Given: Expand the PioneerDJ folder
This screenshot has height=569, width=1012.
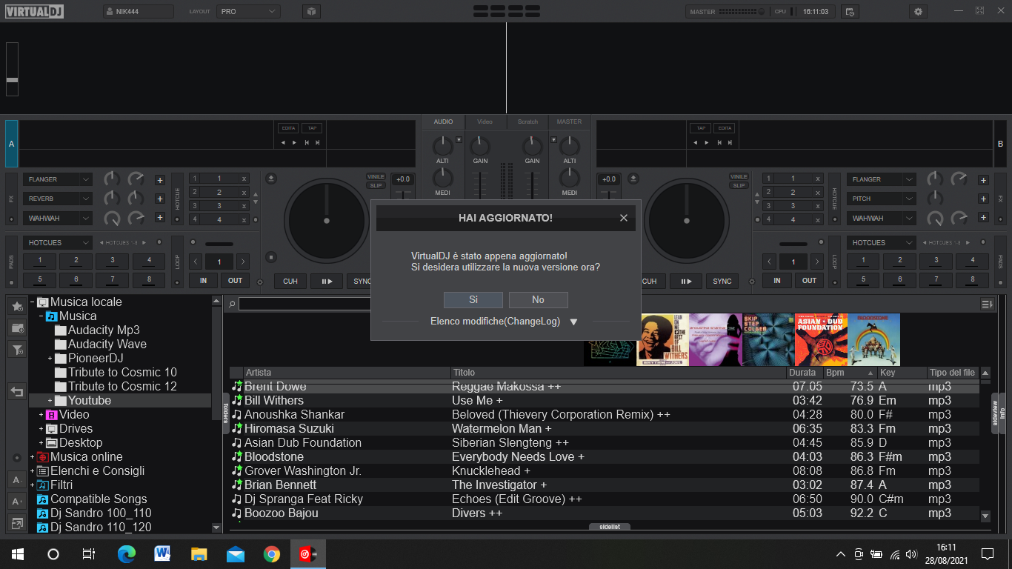Looking at the screenshot, I should pos(50,359).
